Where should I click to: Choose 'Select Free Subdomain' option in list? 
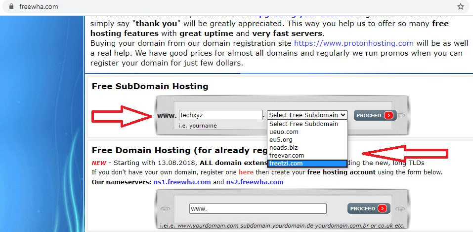pos(307,124)
